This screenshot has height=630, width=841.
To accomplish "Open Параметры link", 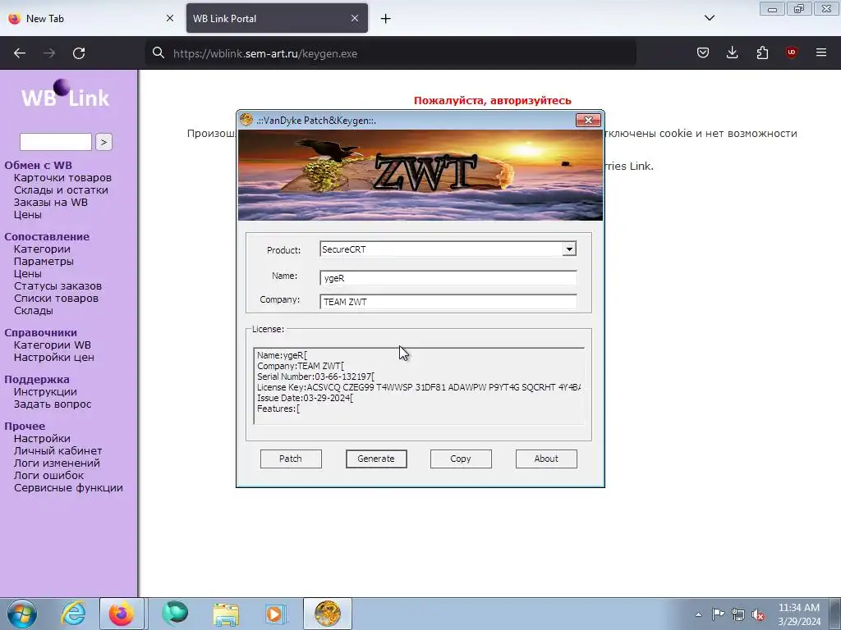I will (44, 262).
